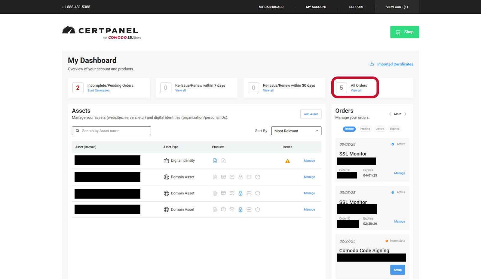Image resolution: width=481 pixels, height=279 pixels.
Task: Enable the Active orders filter pill
Action: click(380, 129)
